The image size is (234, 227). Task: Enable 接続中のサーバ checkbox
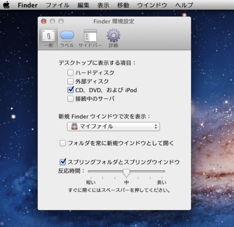point(70,99)
